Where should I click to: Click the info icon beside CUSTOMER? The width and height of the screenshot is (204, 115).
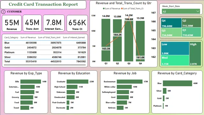pyautogui.click(x=3, y=12)
